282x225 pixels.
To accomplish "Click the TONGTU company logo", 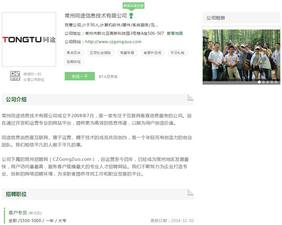I will tap(29, 39).
